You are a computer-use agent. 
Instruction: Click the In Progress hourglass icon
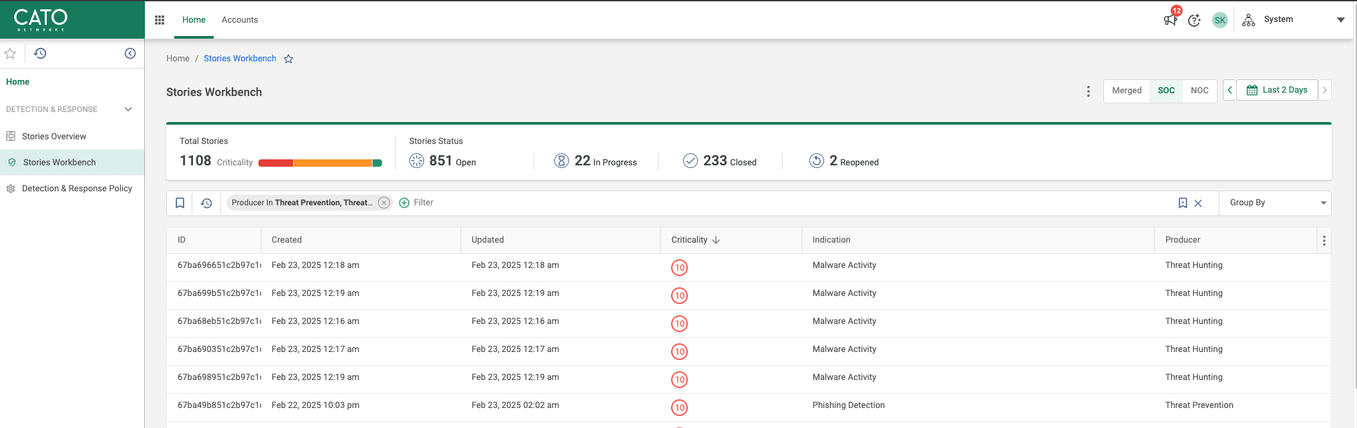[562, 161]
